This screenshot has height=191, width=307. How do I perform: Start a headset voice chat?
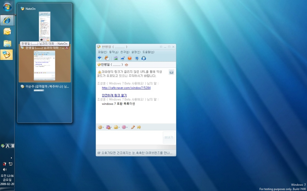click(144, 58)
